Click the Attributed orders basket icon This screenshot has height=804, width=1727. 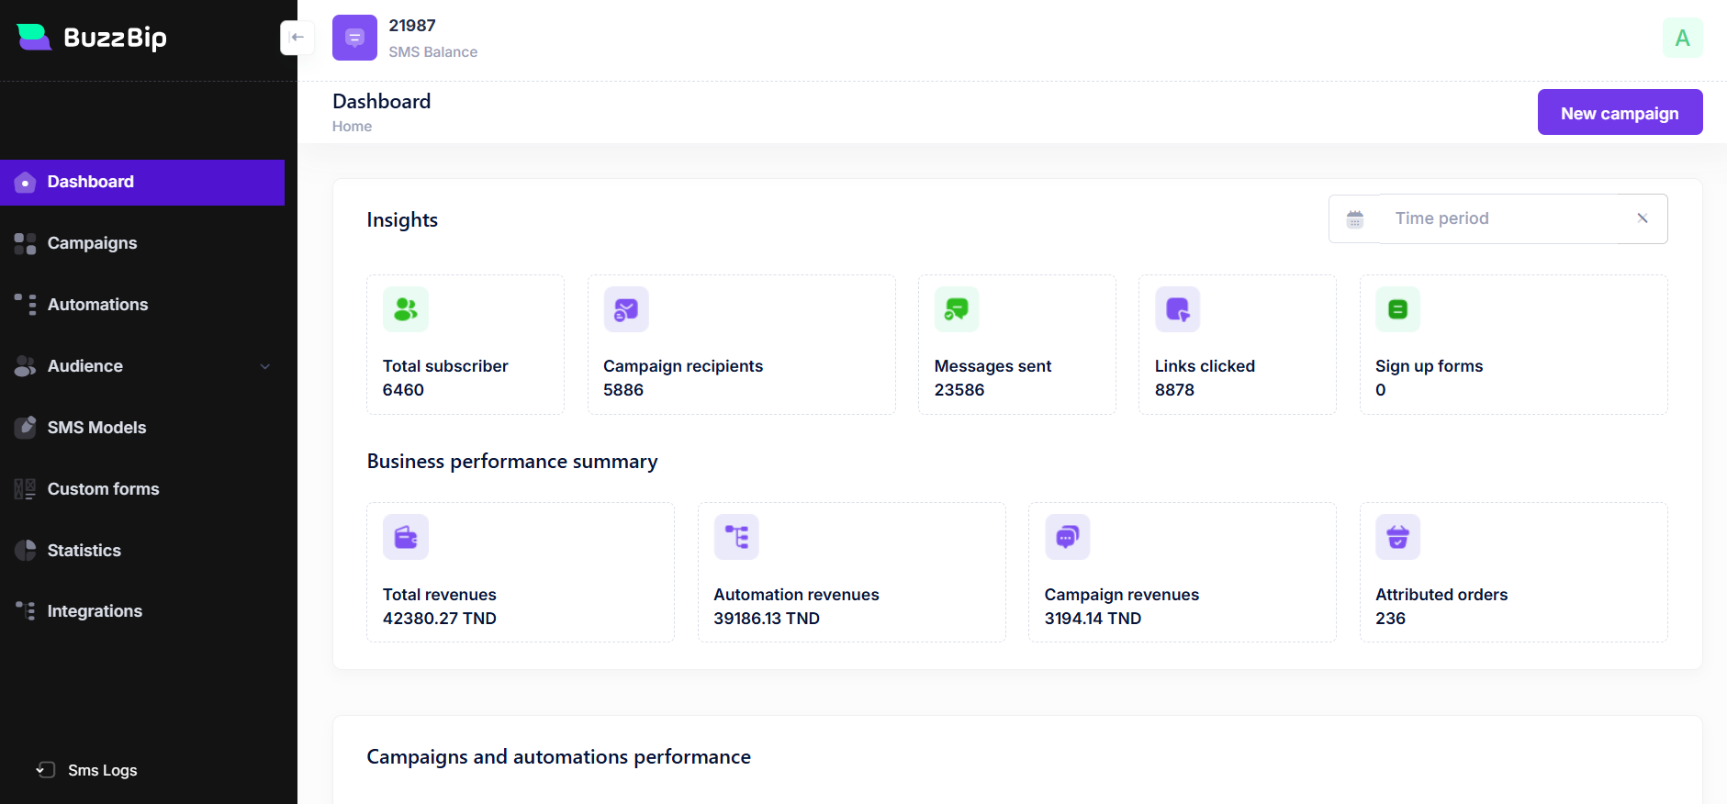coord(1397,537)
